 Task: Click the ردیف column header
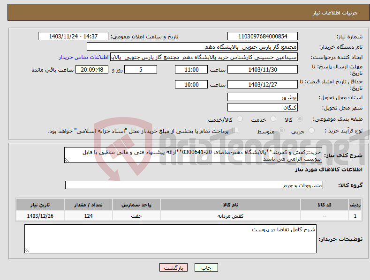[355, 205]
